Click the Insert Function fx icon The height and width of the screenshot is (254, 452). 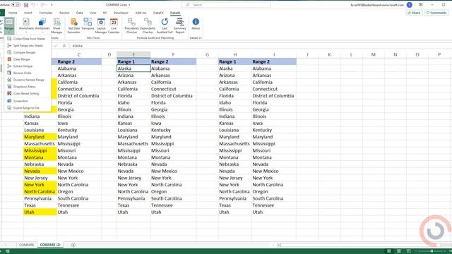[64, 46]
